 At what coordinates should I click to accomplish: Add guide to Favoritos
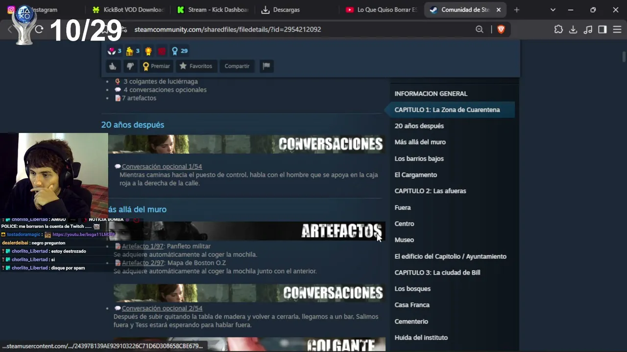pyautogui.click(x=196, y=66)
